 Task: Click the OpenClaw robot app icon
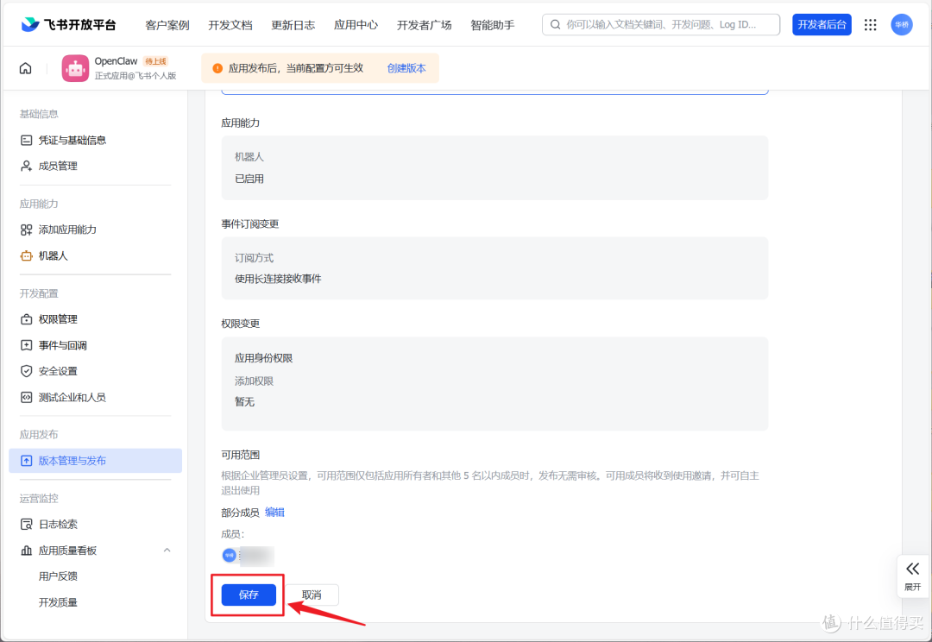click(75, 68)
